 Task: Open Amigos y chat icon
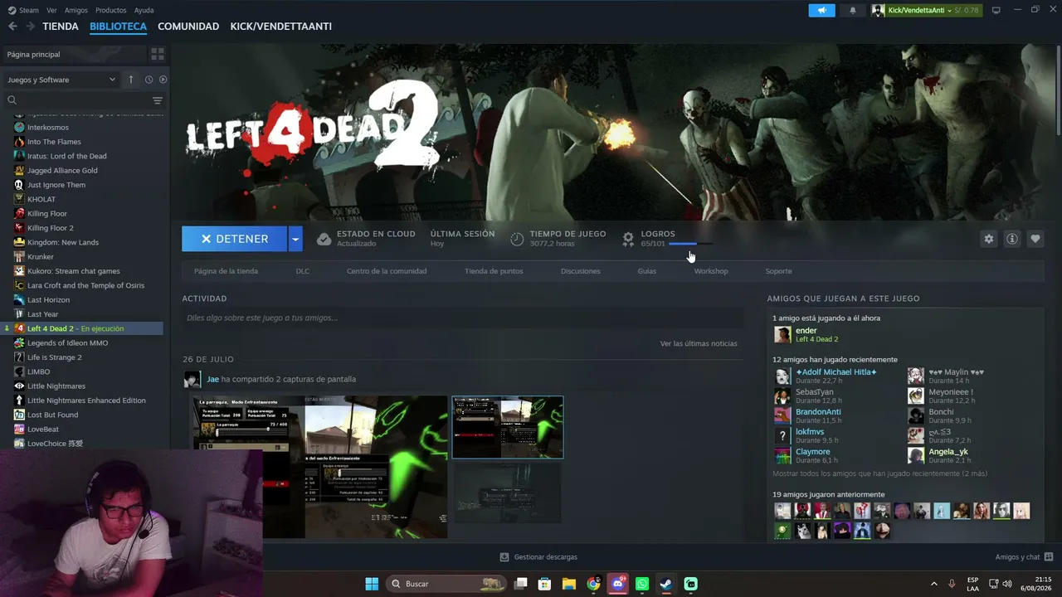(1049, 557)
